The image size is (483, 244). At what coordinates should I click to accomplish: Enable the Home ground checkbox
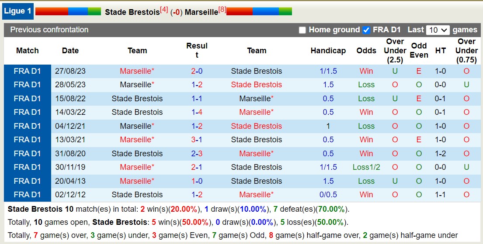click(302, 30)
